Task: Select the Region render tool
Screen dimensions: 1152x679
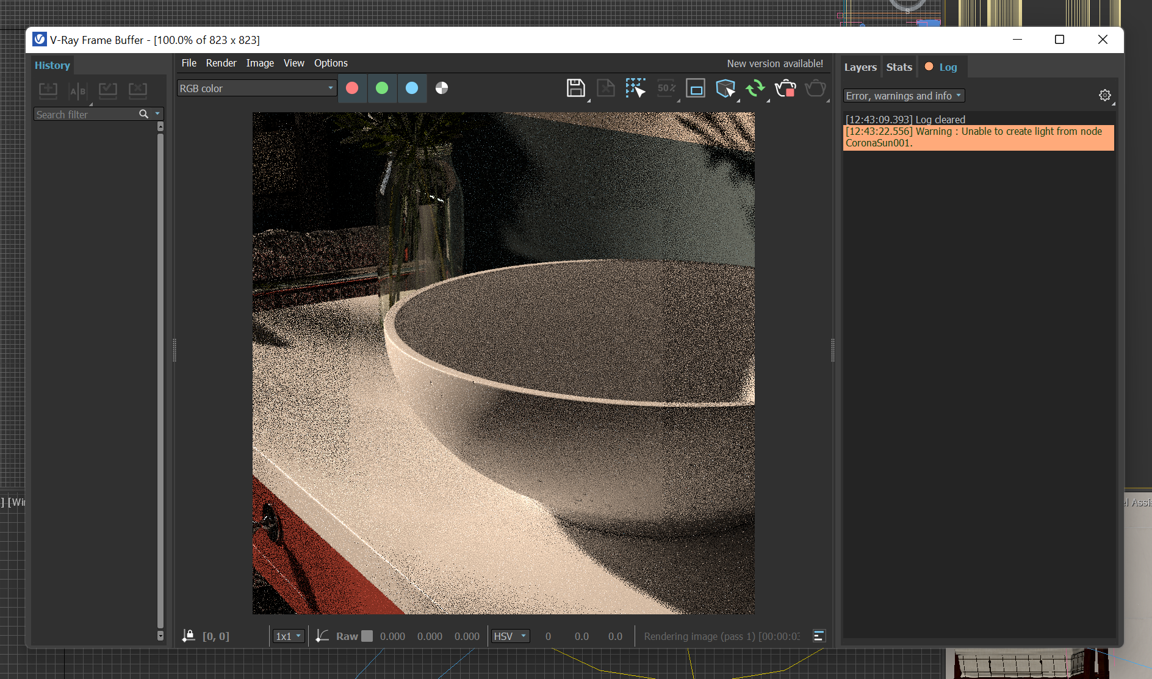Action: pos(635,88)
